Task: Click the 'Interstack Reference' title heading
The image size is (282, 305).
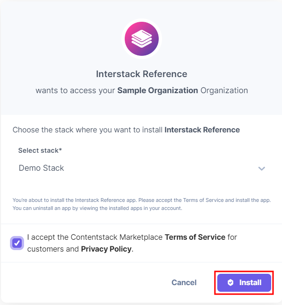Action: [x=142, y=74]
